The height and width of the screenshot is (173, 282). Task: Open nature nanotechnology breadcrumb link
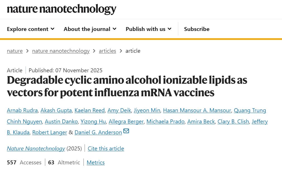tap(61, 51)
